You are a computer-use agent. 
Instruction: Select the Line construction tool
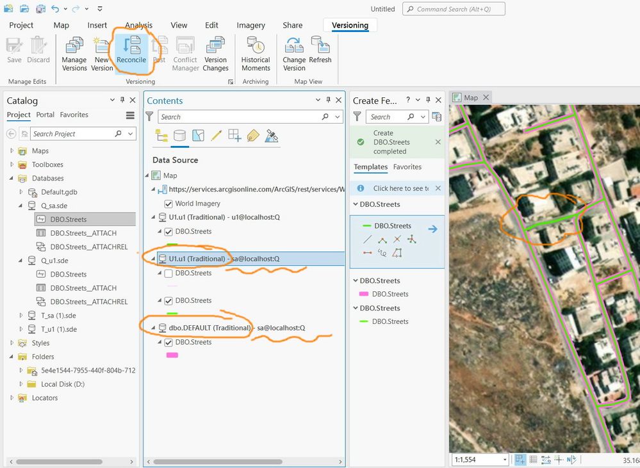pos(367,239)
